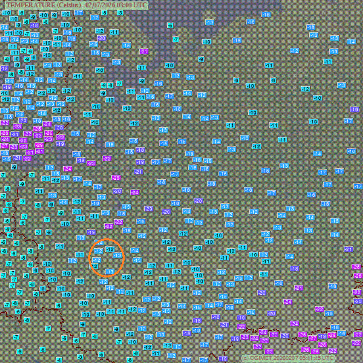363x363 pixels.
Task: Pick the purple -19 label on right edge
Action: (354, 109)
